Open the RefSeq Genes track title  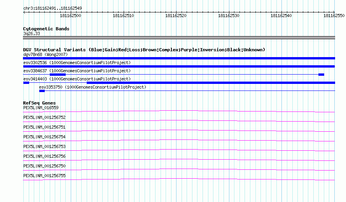(x=39, y=103)
